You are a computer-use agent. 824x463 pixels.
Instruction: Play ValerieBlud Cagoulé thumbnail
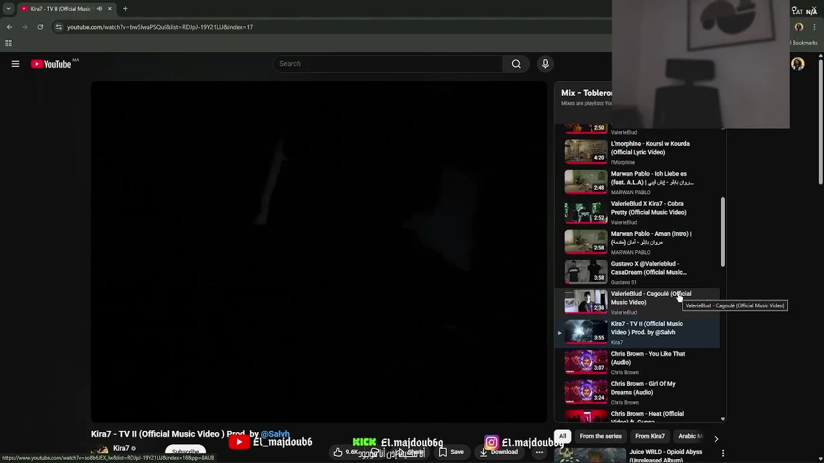tap(586, 302)
